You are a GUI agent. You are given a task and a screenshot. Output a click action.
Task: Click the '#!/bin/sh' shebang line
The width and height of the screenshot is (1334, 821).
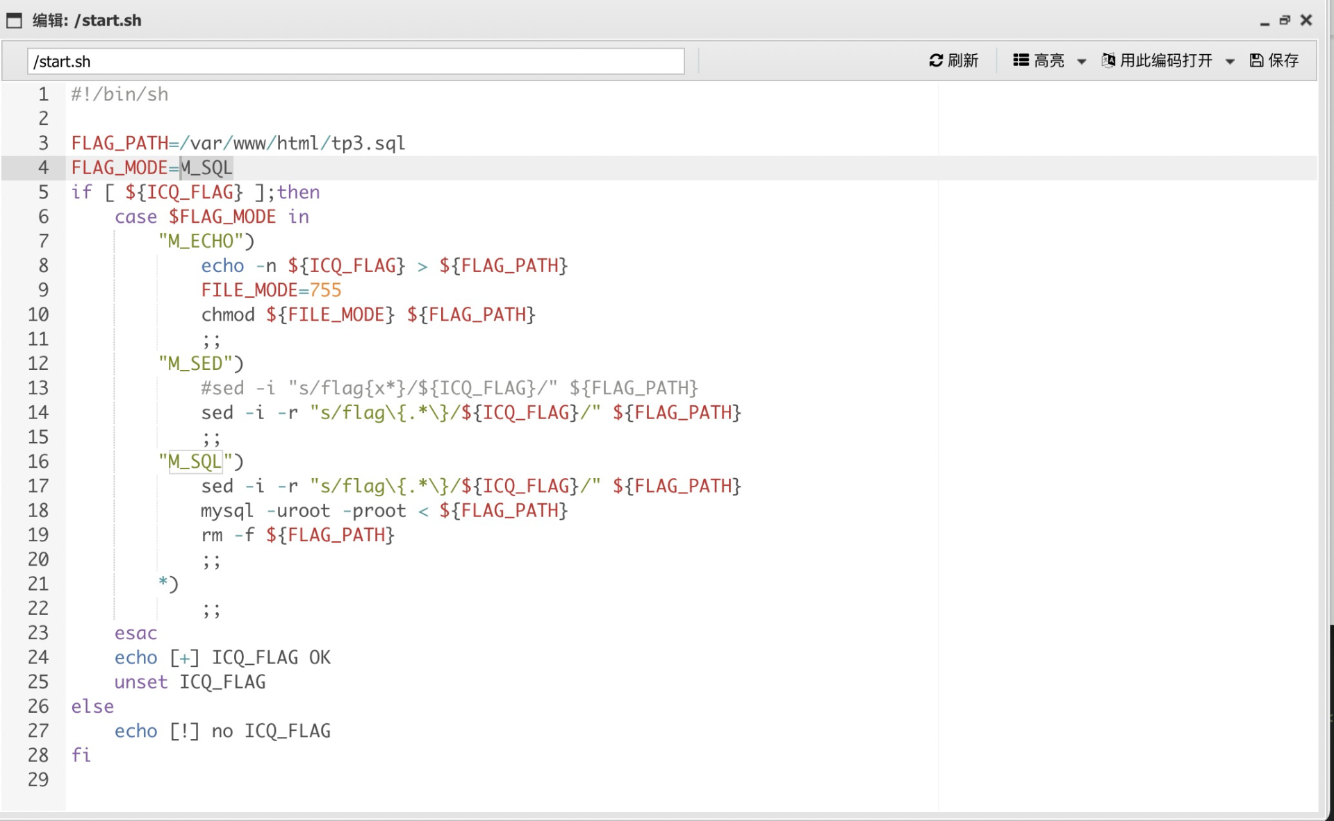(x=120, y=94)
